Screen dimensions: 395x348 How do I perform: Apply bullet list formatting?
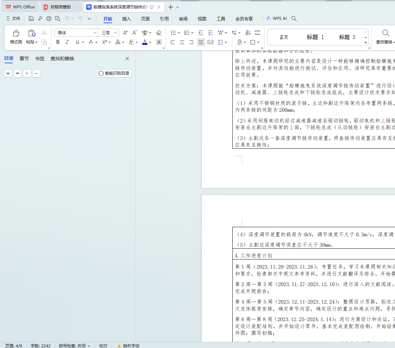tap(173, 33)
